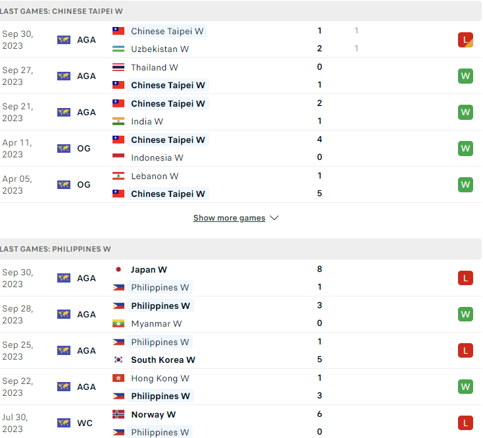Click the WC competition icon for Jul 30
Viewport: 483px width, 438px height.
(x=64, y=423)
